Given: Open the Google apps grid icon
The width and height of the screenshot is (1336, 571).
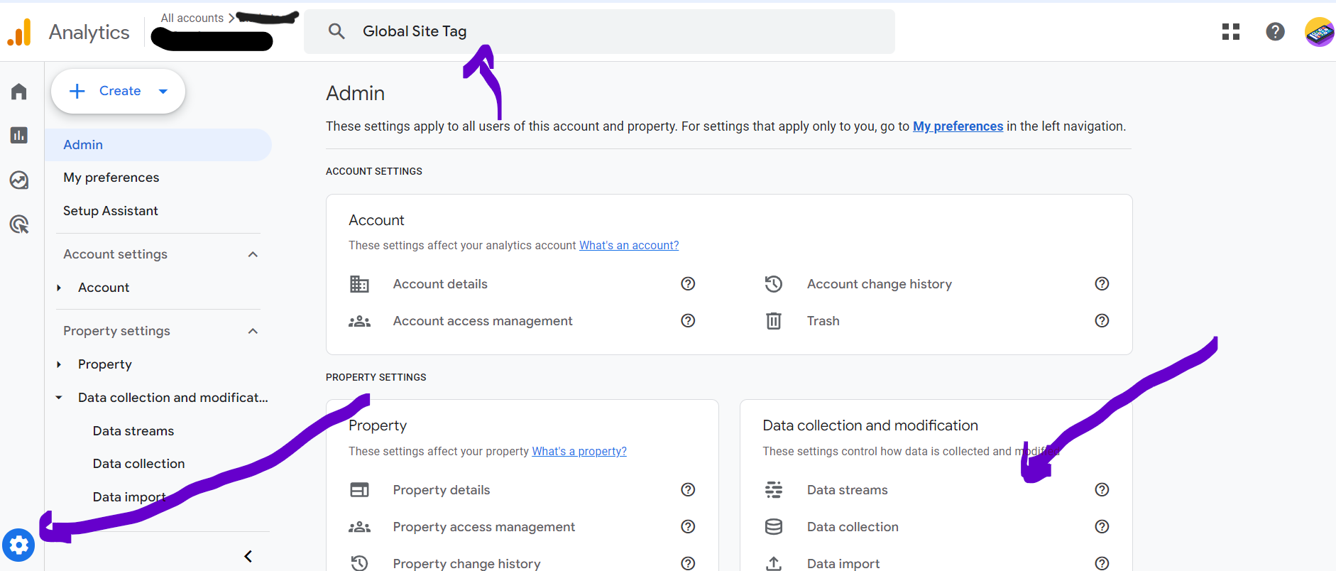Looking at the screenshot, I should [x=1230, y=32].
